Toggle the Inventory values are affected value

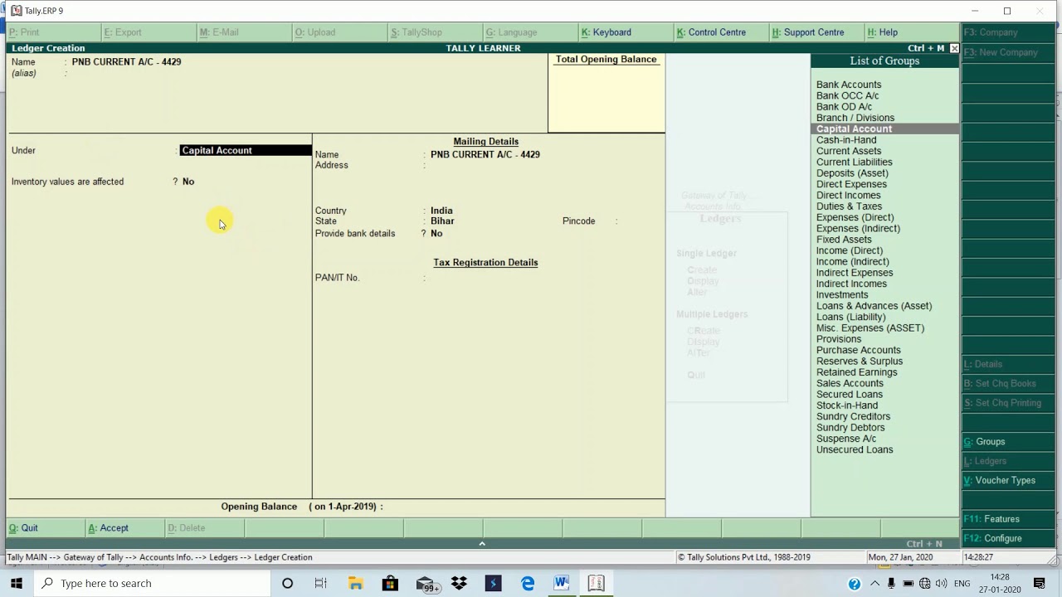point(188,182)
